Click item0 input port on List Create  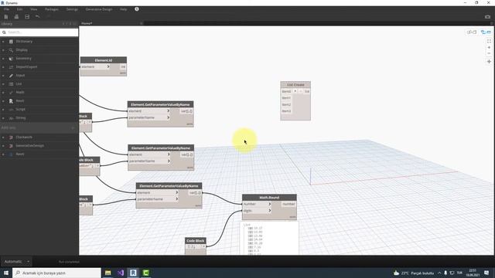[x=286, y=91]
